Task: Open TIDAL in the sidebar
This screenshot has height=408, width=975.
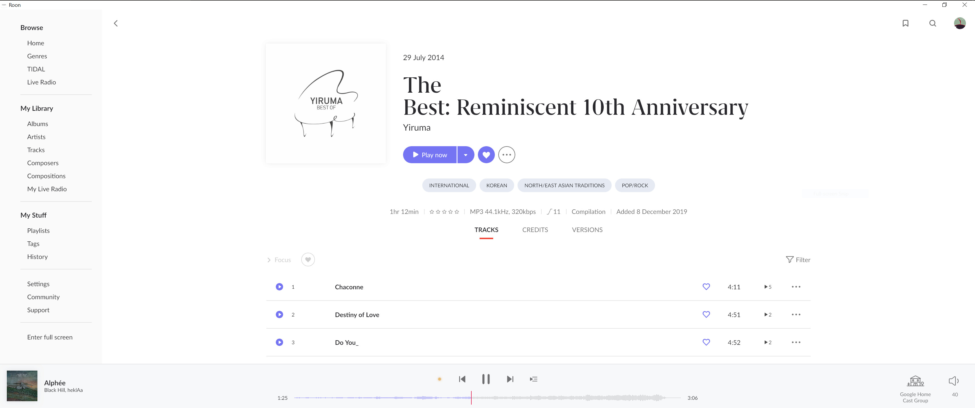Action: point(36,69)
